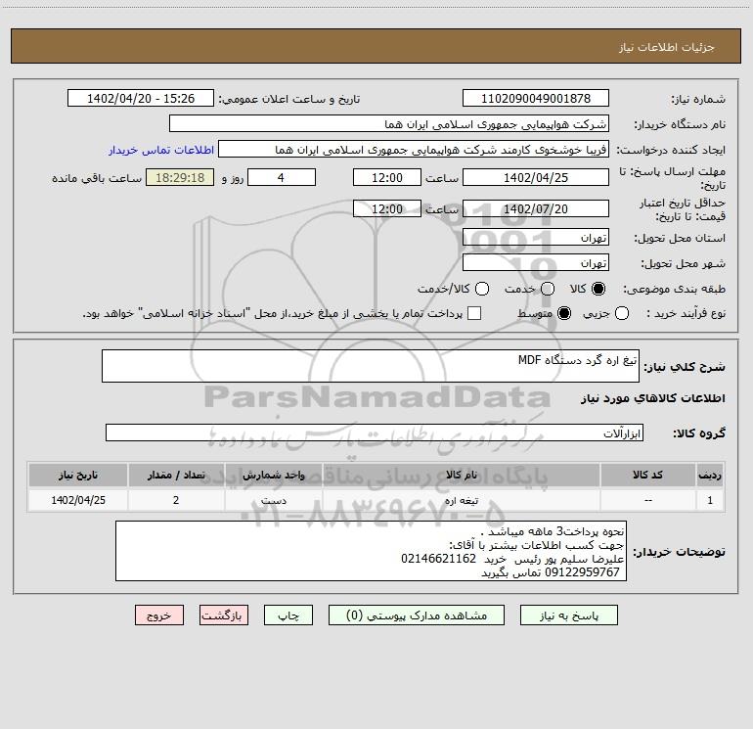This screenshot has height=729, width=753.
Task: Click the ردیف column header
Action: pos(710,475)
